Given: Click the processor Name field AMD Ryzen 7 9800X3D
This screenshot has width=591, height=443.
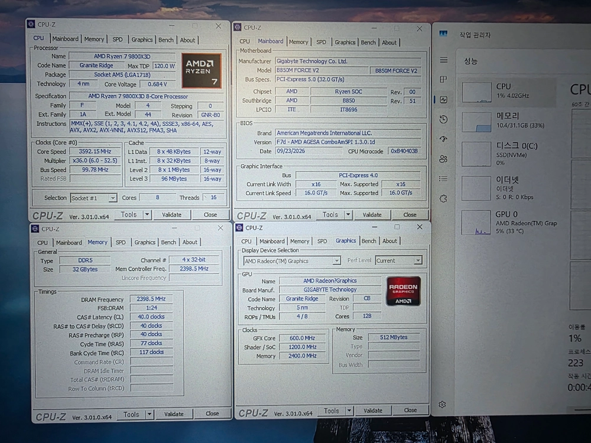Looking at the screenshot, I should pyautogui.click(x=122, y=56).
